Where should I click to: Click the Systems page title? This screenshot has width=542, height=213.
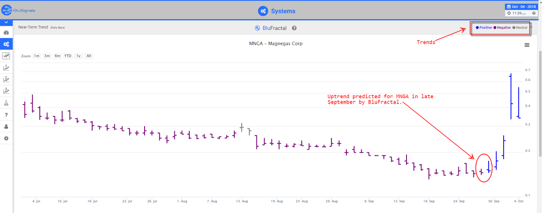(x=283, y=11)
